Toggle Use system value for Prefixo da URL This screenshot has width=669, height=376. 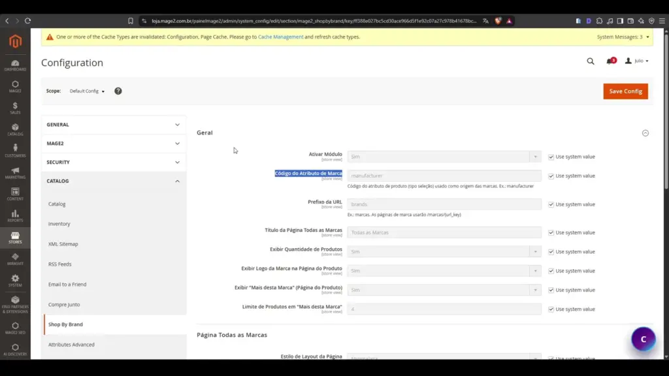click(x=551, y=204)
